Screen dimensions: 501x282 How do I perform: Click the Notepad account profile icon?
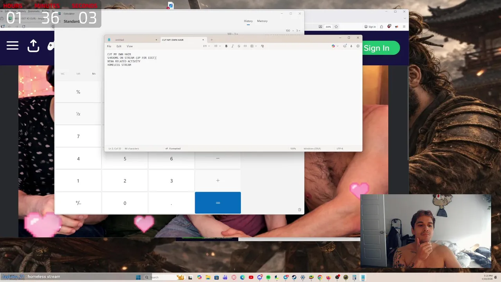[x=351, y=46]
